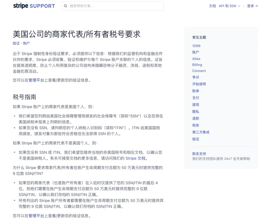Click the 联系支持 link
Screen dimensions: 271x224
click(x=199, y=154)
